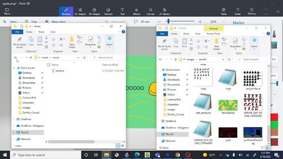Switch to View tab in bambi window

(x=198, y=34)
